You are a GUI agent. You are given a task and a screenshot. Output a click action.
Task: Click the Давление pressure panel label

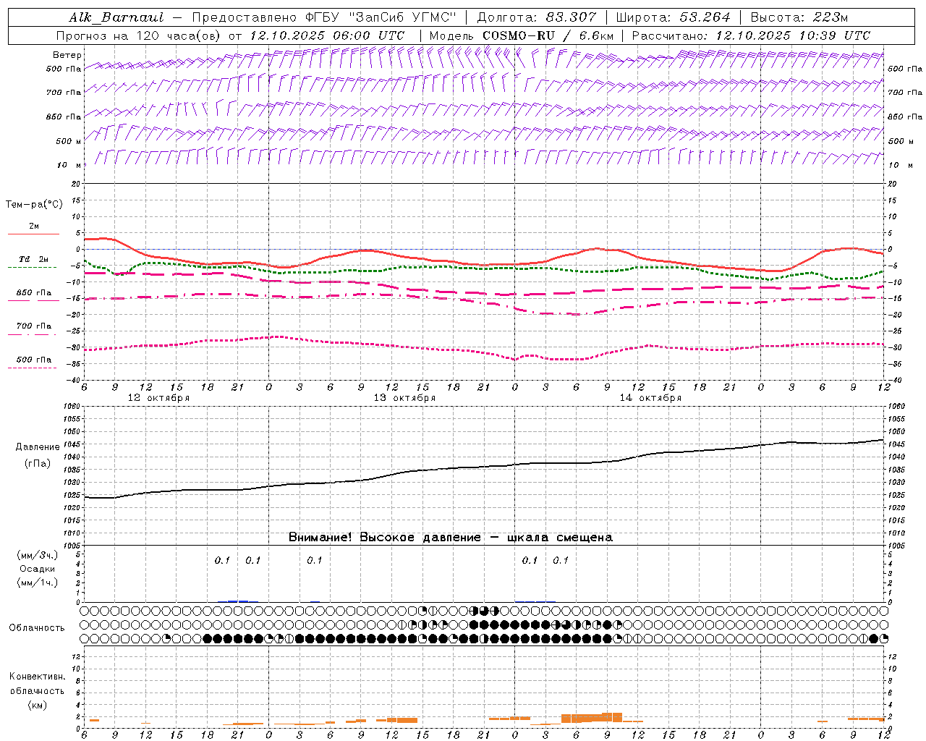point(38,447)
